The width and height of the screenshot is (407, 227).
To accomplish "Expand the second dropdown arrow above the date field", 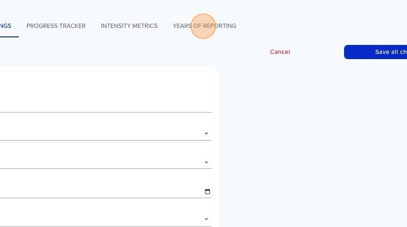I will coord(206,162).
